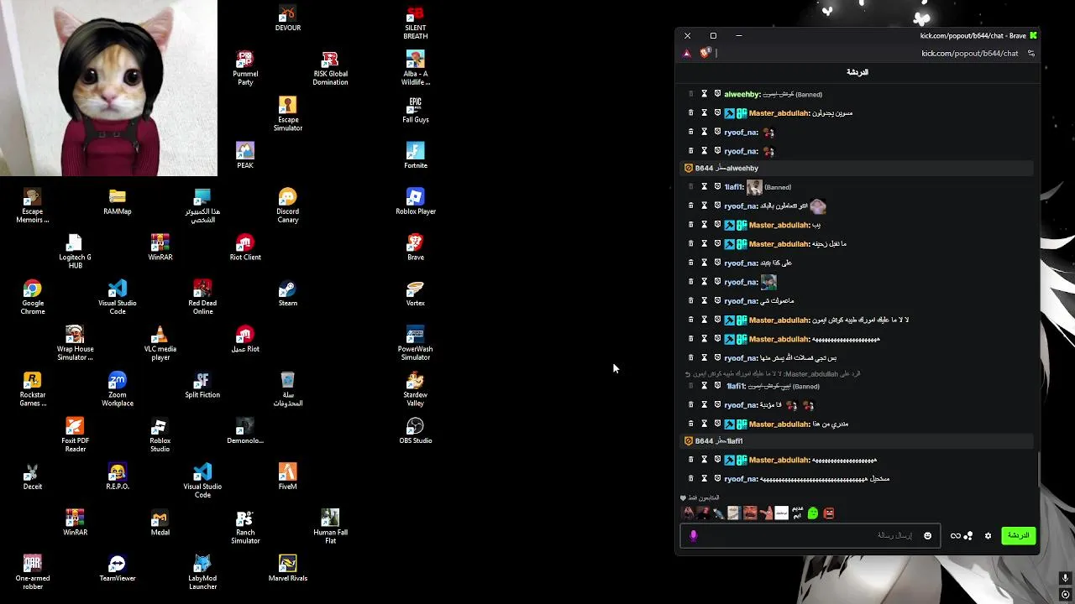Select the PowerWash Simulator icon
The height and width of the screenshot is (604, 1075).
point(415,344)
